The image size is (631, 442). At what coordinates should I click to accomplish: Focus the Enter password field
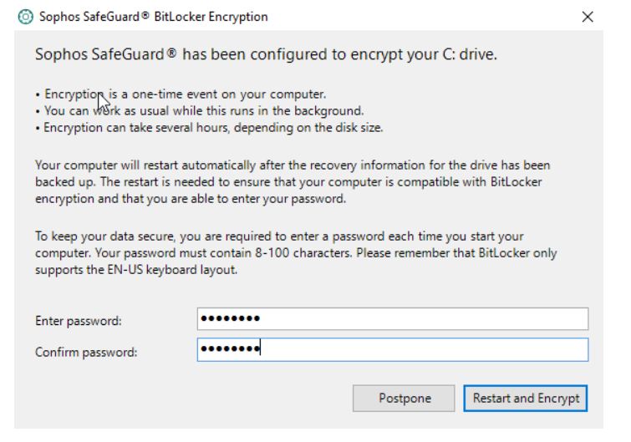tap(392, 319)
